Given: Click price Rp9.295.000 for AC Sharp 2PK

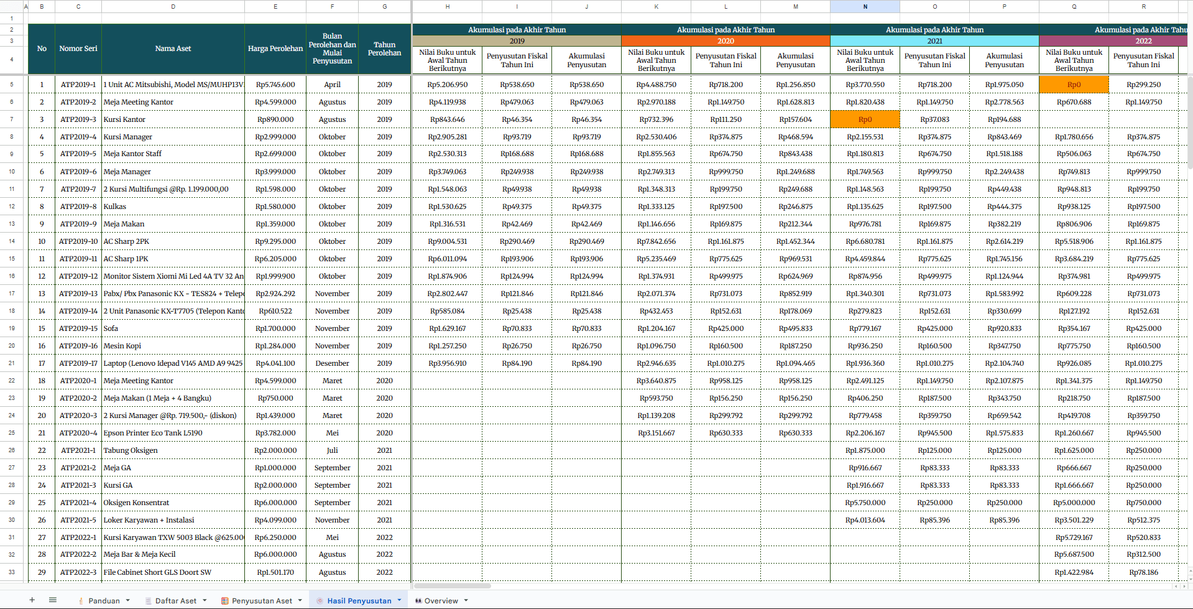Looking at the screenshot, I should point(275,241).
